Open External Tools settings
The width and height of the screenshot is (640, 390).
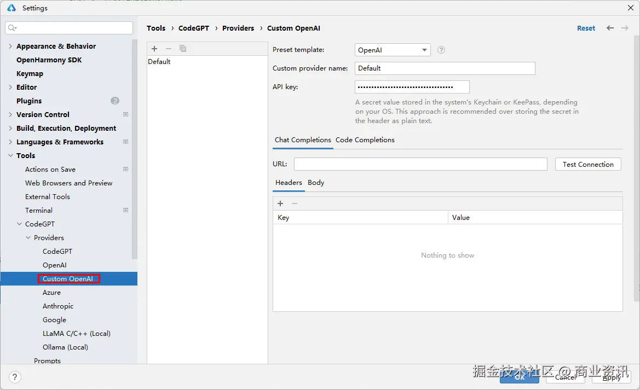pyautogui.click(x=47, y=196)
